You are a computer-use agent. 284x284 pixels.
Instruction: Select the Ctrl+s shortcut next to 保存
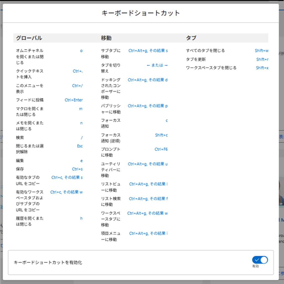pyautogui.click(x=77, y=169)
